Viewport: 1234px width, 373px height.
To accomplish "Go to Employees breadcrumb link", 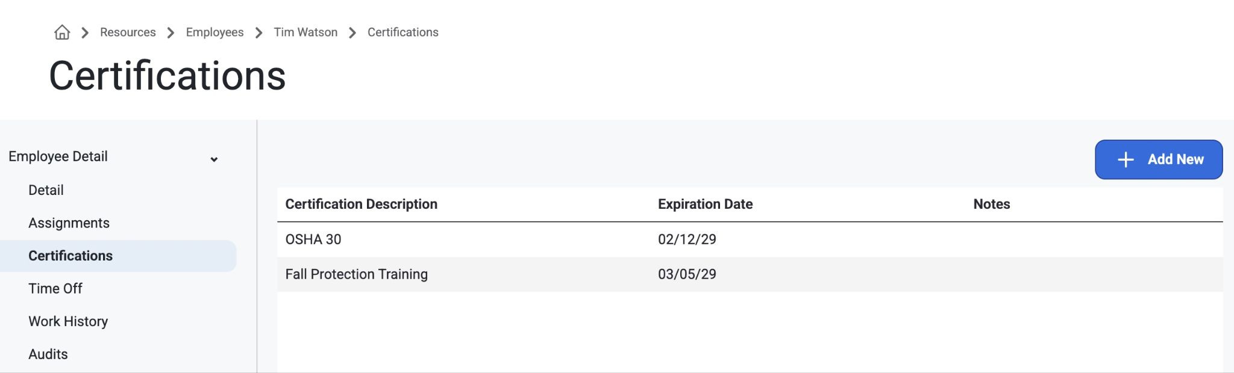I will [x=215, y=32].
